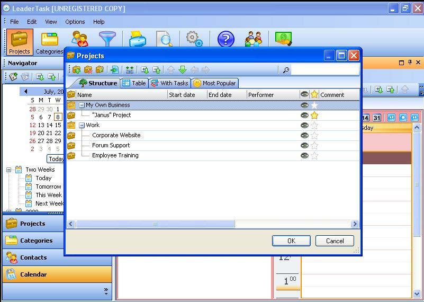This screenshot has height=302, width=424.
Task: Click the 31 month view calendar button
Action: 377,118
